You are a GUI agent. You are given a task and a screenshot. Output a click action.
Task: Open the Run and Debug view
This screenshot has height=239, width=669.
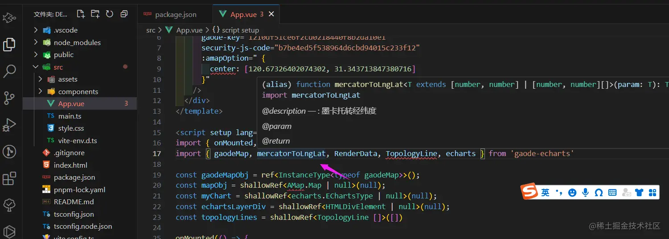click(9, 125)
